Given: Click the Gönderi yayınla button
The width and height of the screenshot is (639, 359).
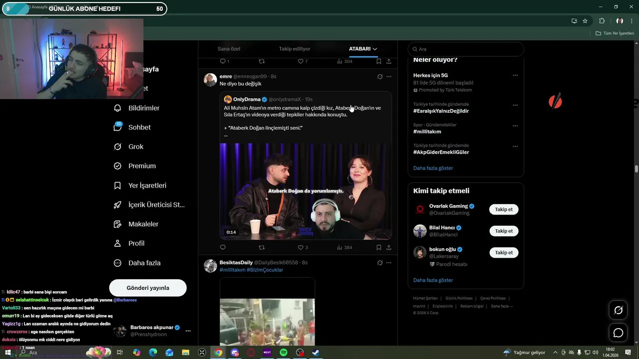Looking at the screenshot, I should (148, 288).
